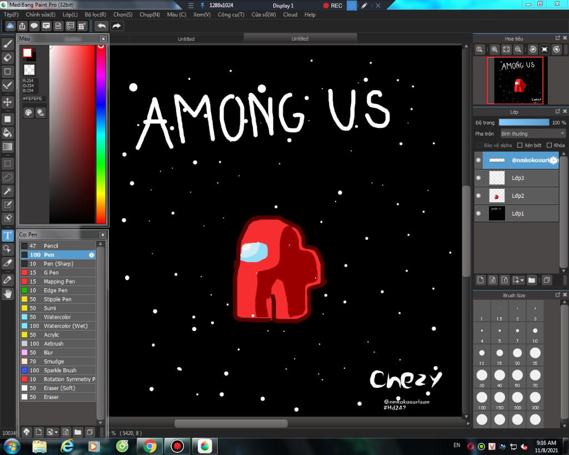
Task: Select the Move tool
Action: click(x=8, y=102)
